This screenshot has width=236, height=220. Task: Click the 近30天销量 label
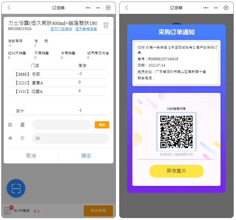click(17, 53)
